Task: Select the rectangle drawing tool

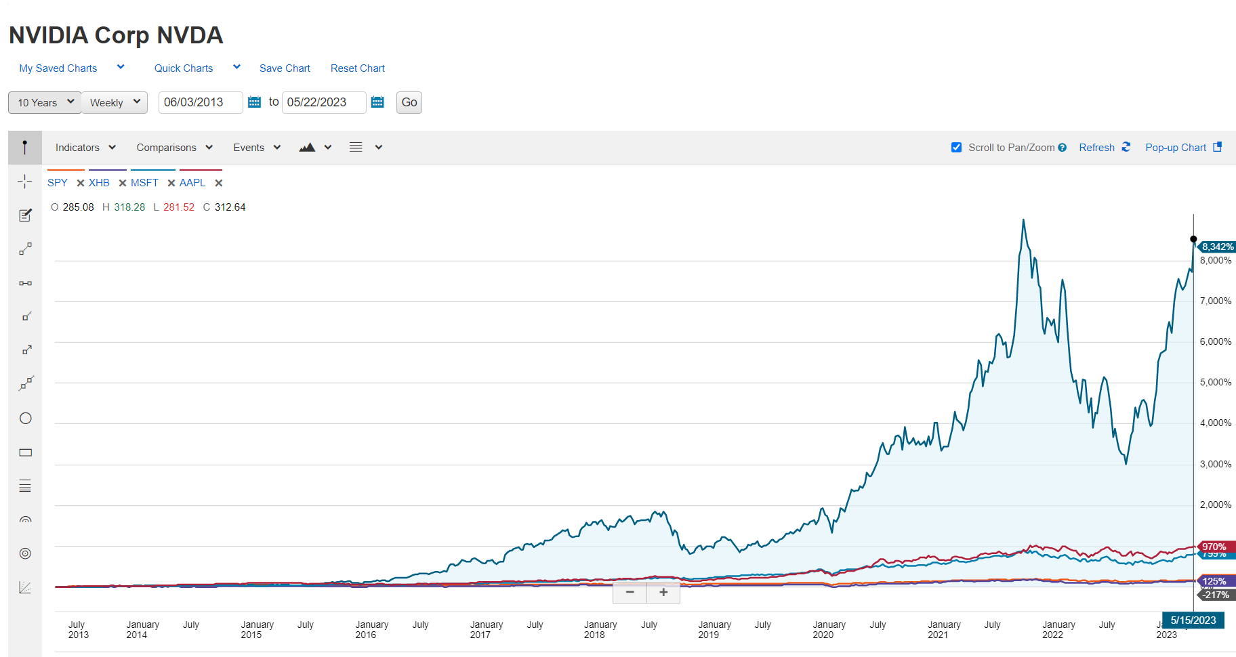Action: coord(25,452)
